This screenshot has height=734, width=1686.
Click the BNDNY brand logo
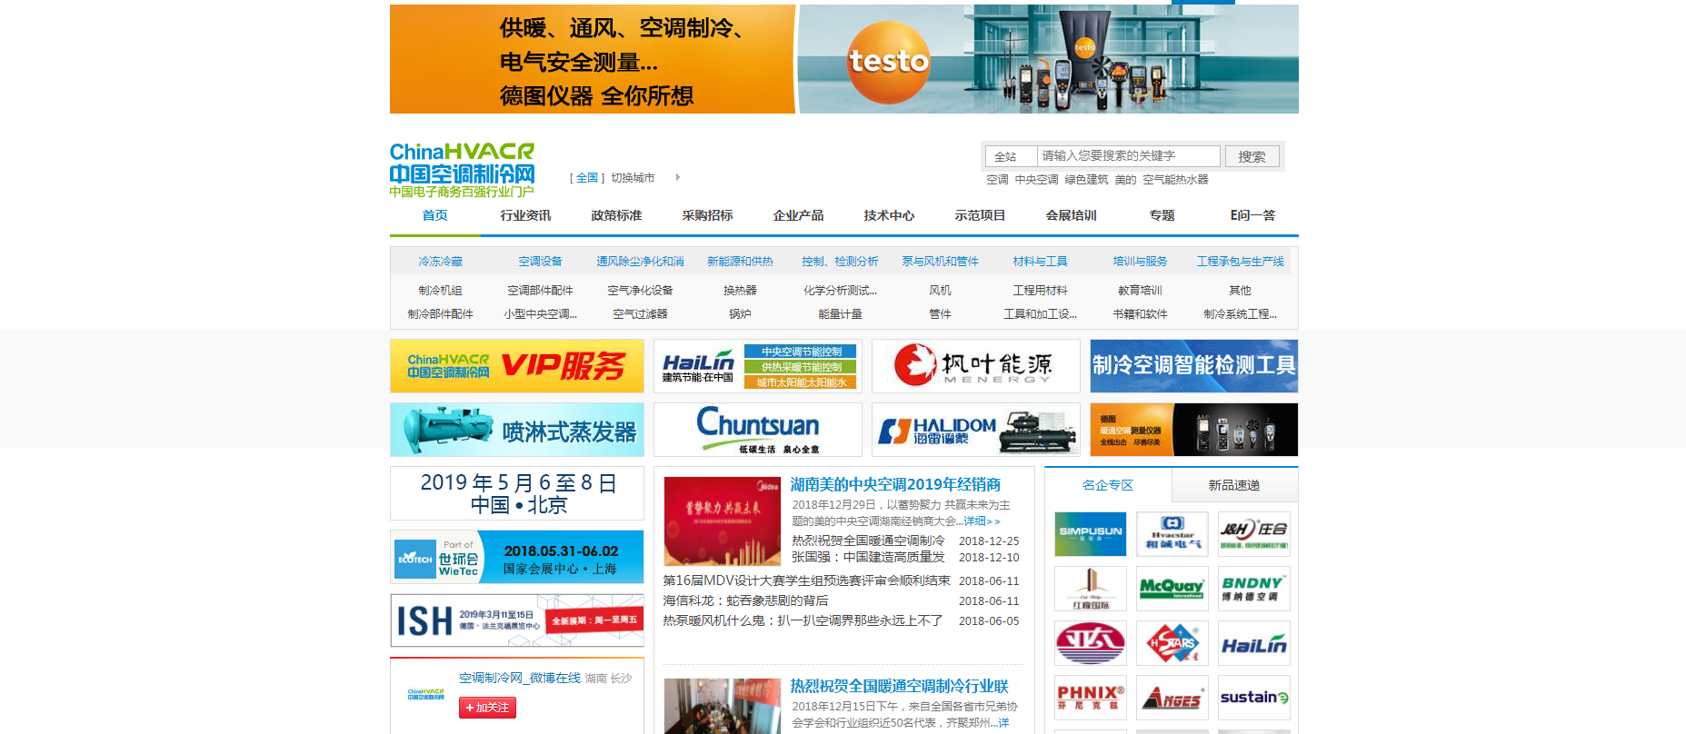1253,588
